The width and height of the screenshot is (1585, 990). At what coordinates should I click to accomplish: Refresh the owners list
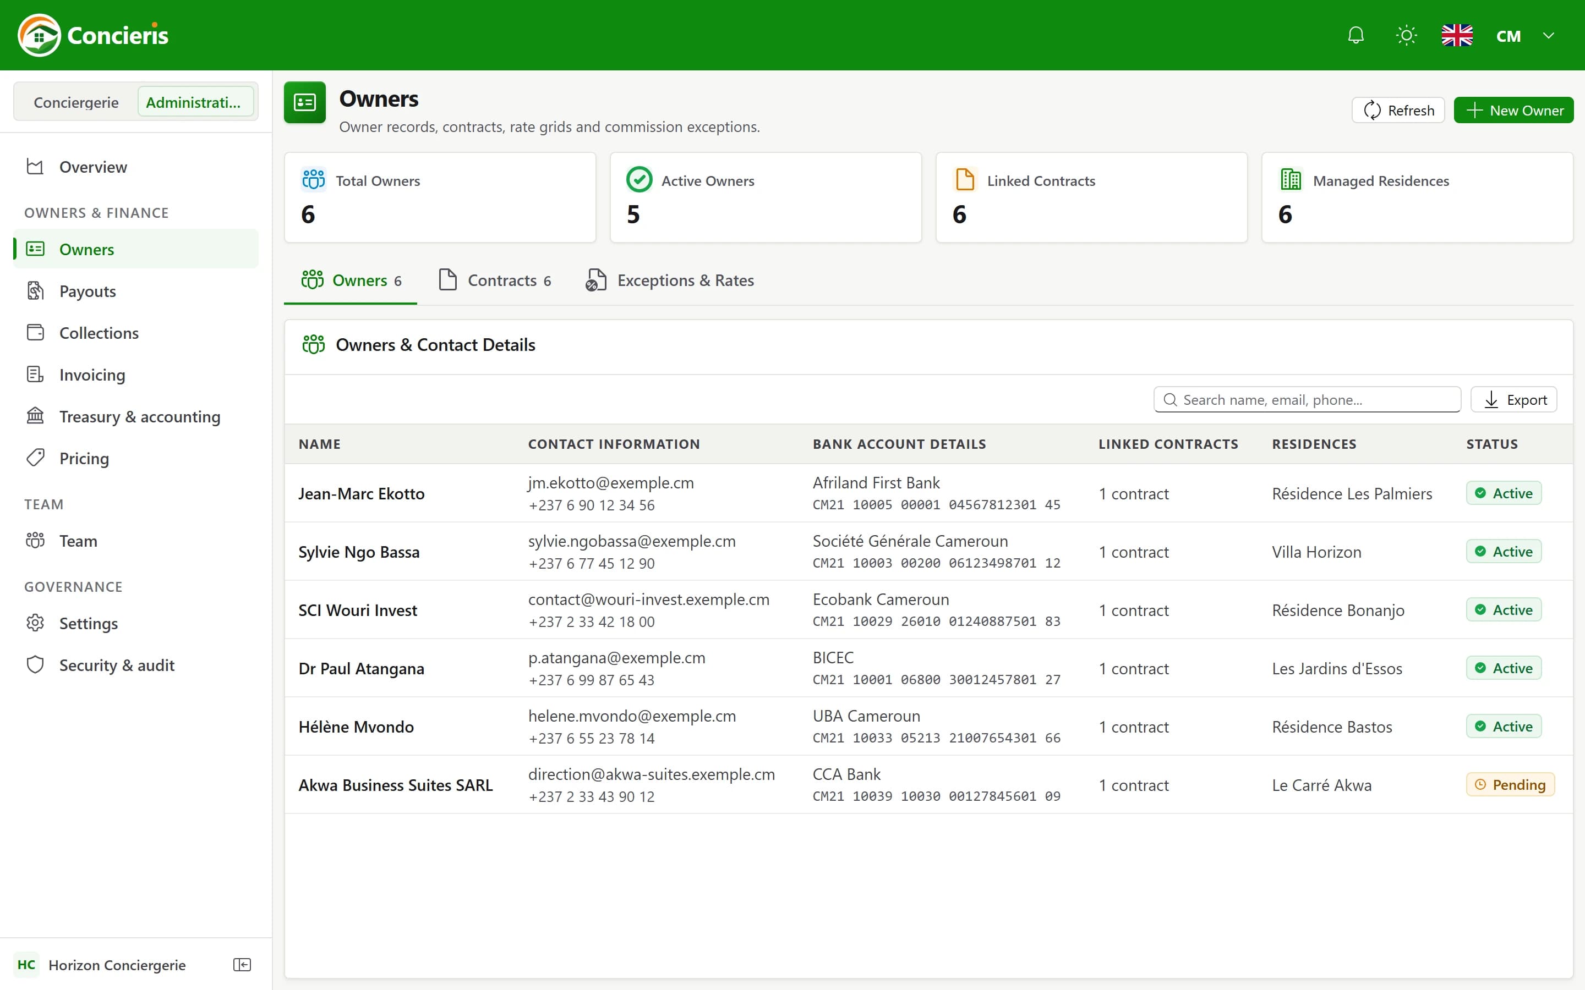1398,110
